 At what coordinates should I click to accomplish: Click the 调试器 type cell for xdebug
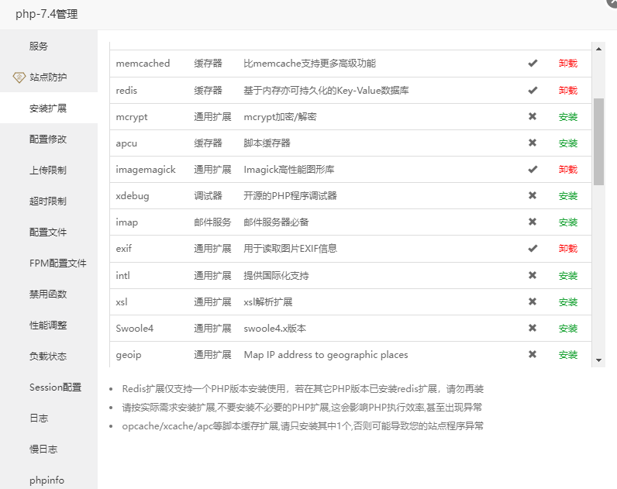(208, 196)
